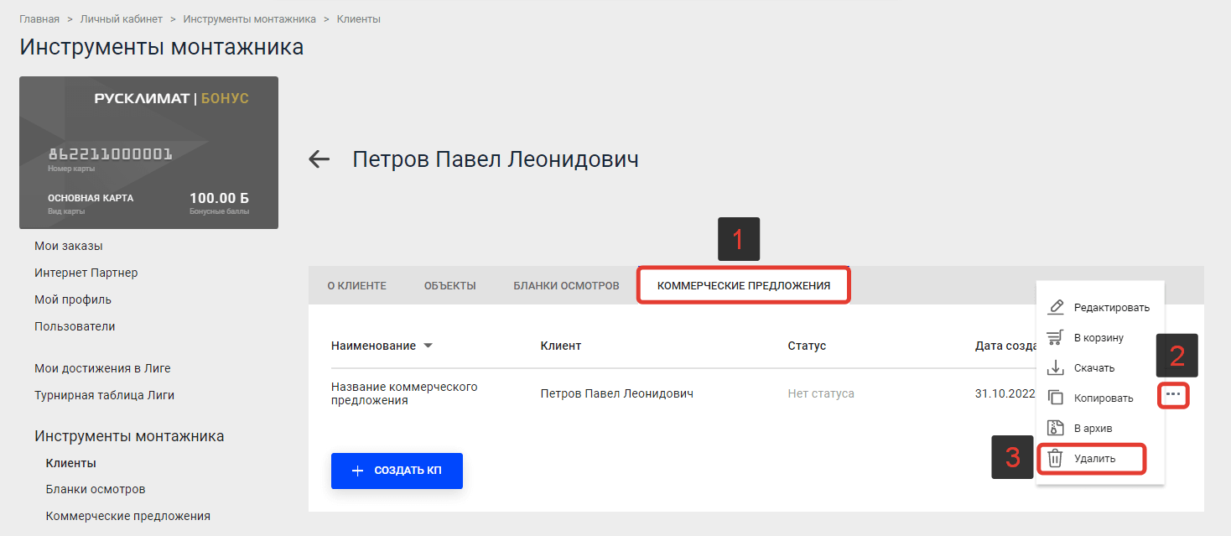
Task: Click Название коммерческого предложения row name
Action: [x=404, y=393]
